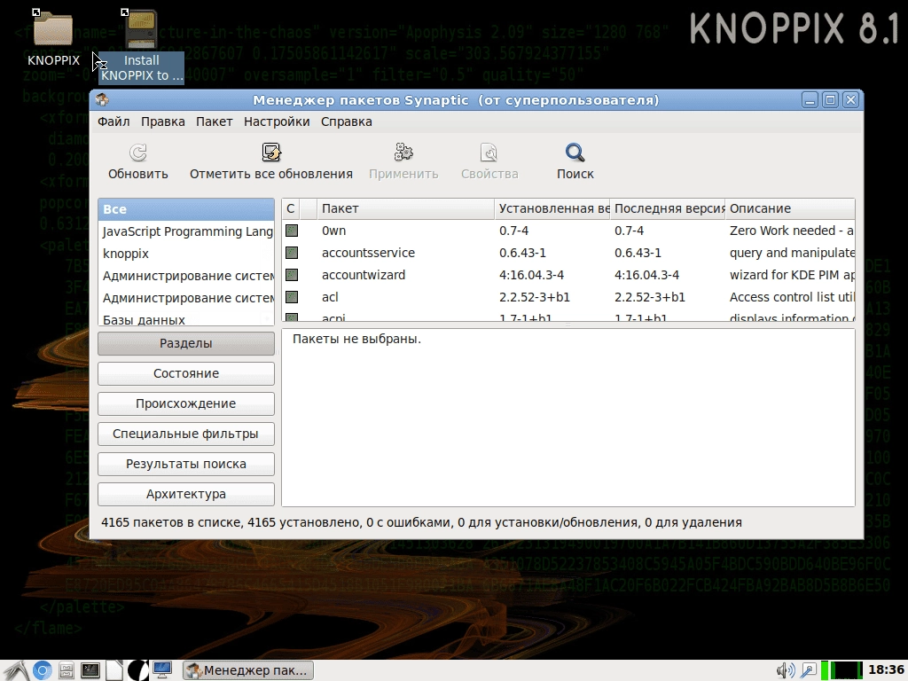Select the Все category in sections list

(186, 209)
